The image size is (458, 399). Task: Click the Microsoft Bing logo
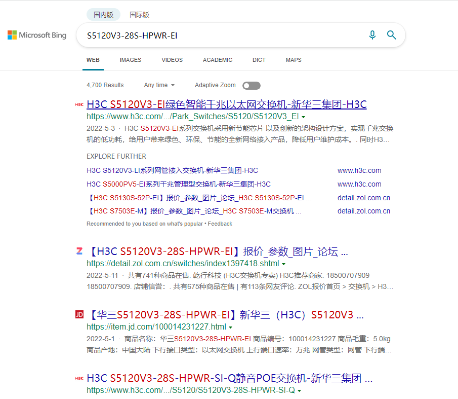37,35
